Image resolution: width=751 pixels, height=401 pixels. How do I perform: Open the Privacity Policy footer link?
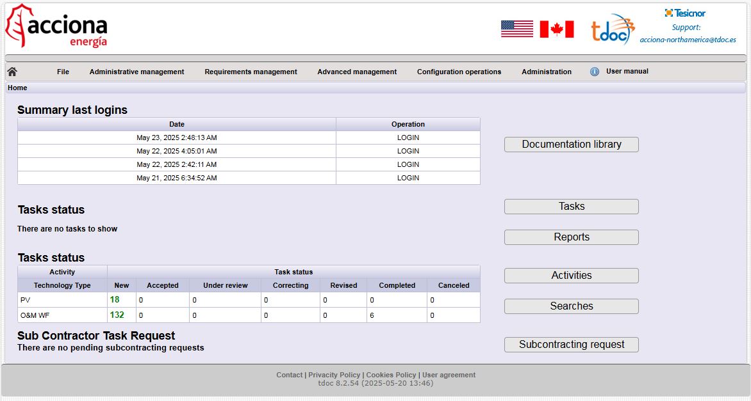[x=334, y=375]
